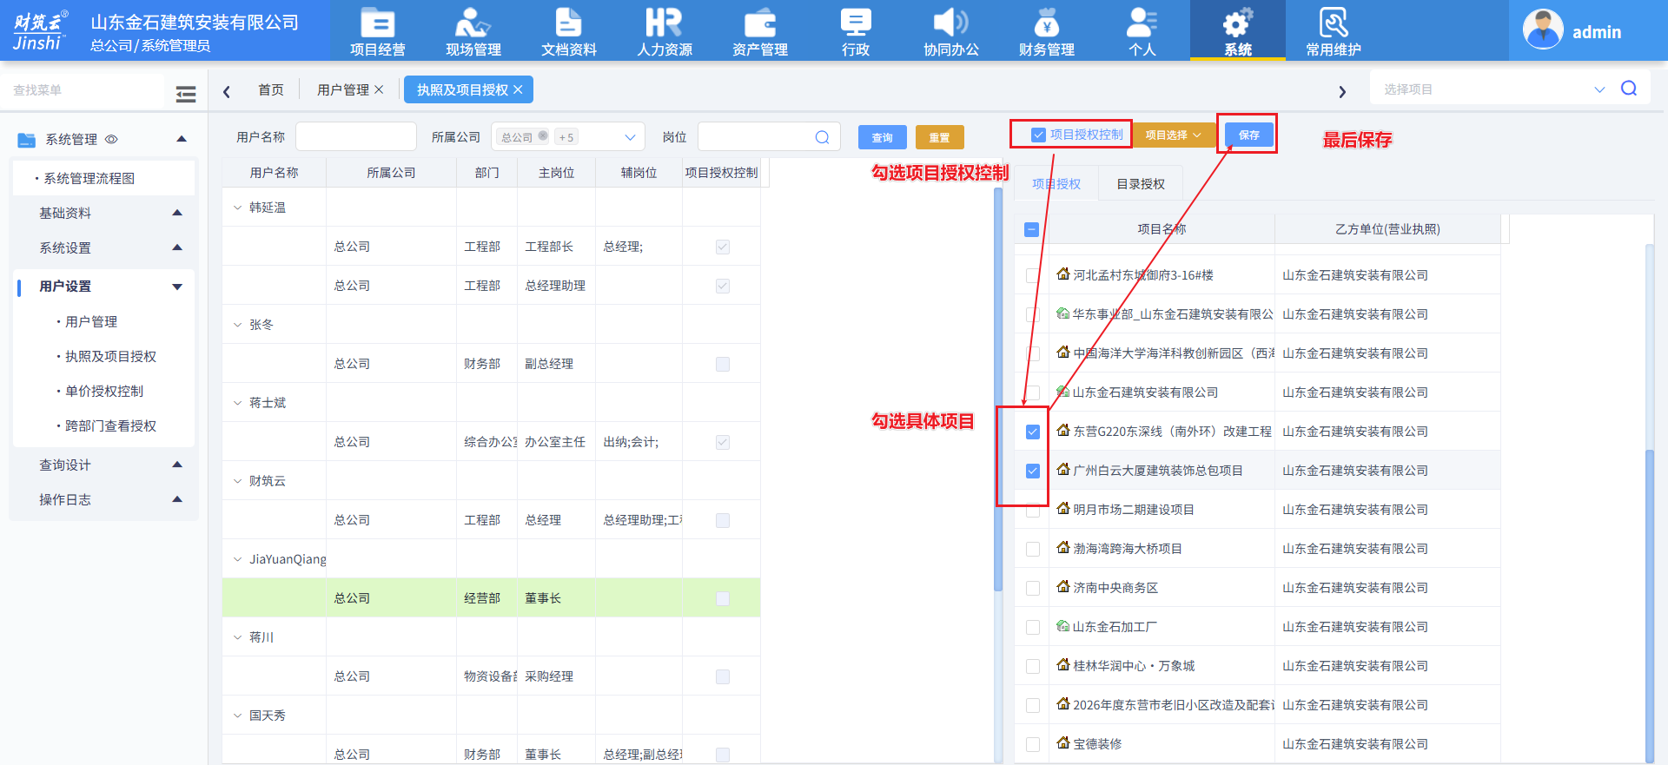Close the 用户管理 tab
Screen dimensions: 1668x765
379,89
